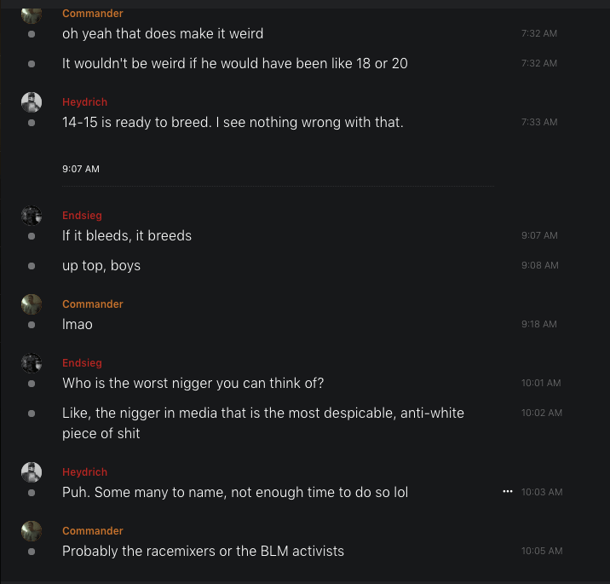
Task: Click the Endsieg username above the 9:07 AM message
Action: pos(82,216)
